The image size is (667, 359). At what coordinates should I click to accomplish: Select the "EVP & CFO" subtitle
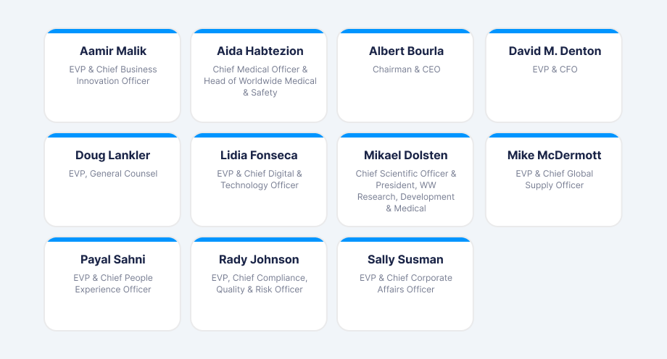point(555,69)
